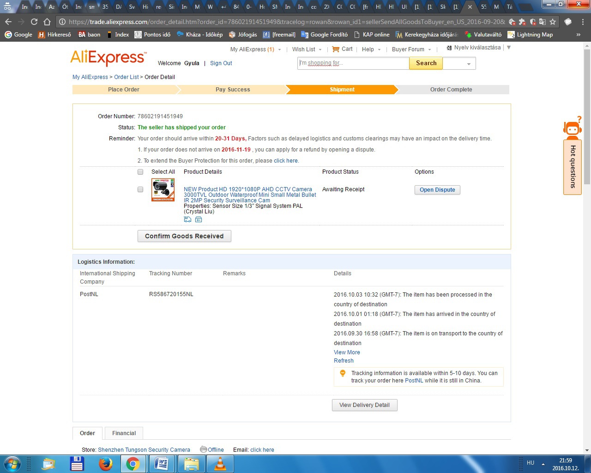Click the cart icon in the top navigation
Image resolution: width=591 pixels, height=473 pixels.
click(336, 49)
